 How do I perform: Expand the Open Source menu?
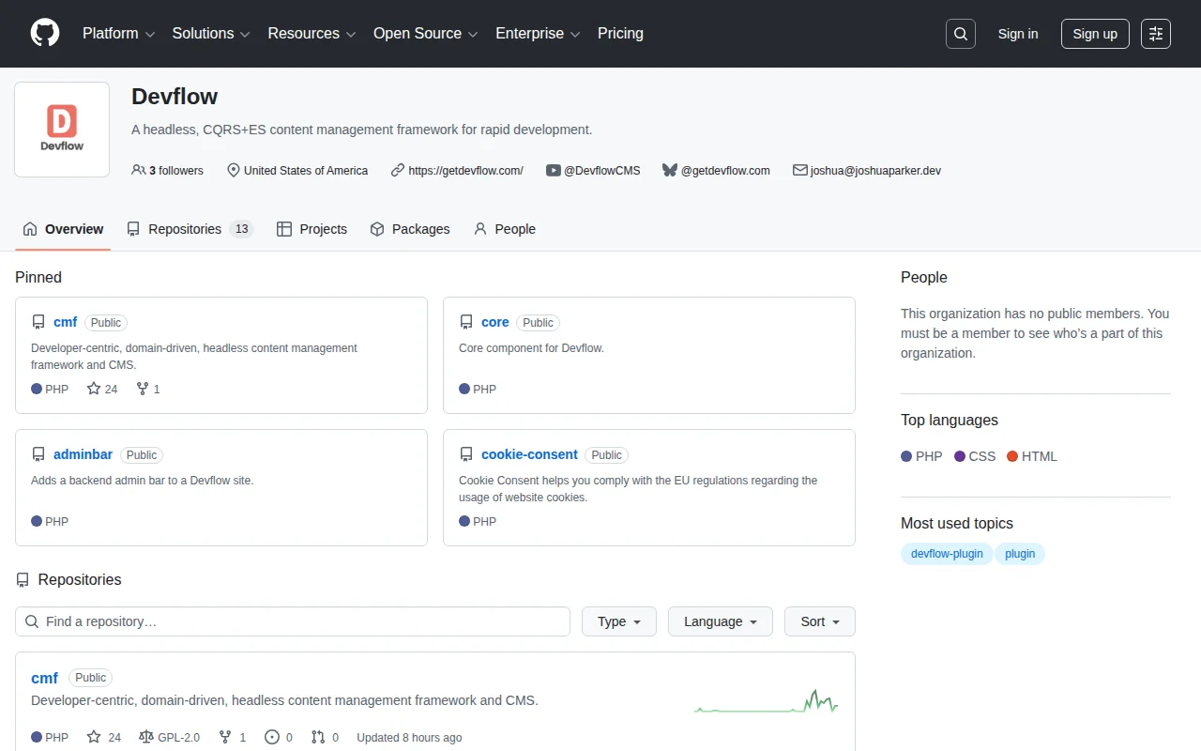[426, 34]
